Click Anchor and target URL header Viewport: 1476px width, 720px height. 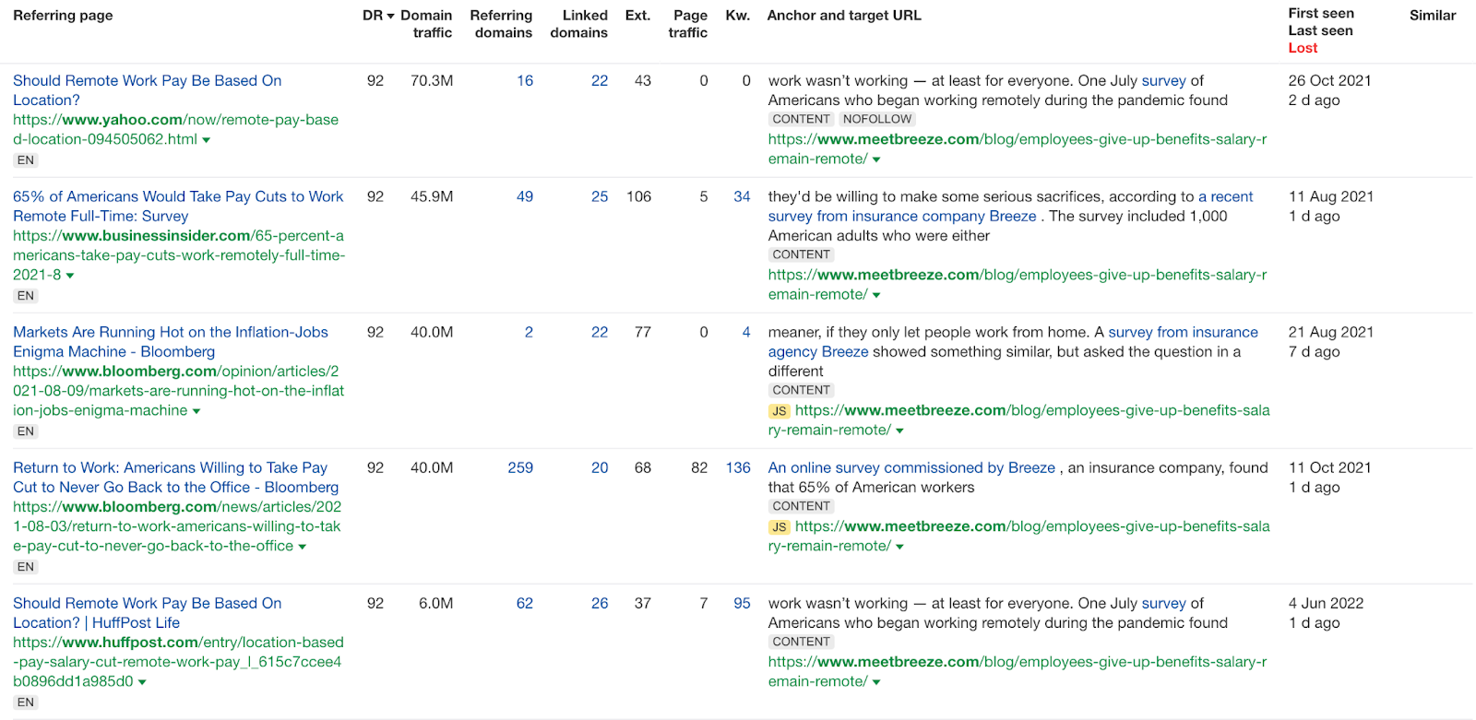(x=844, y=16)
